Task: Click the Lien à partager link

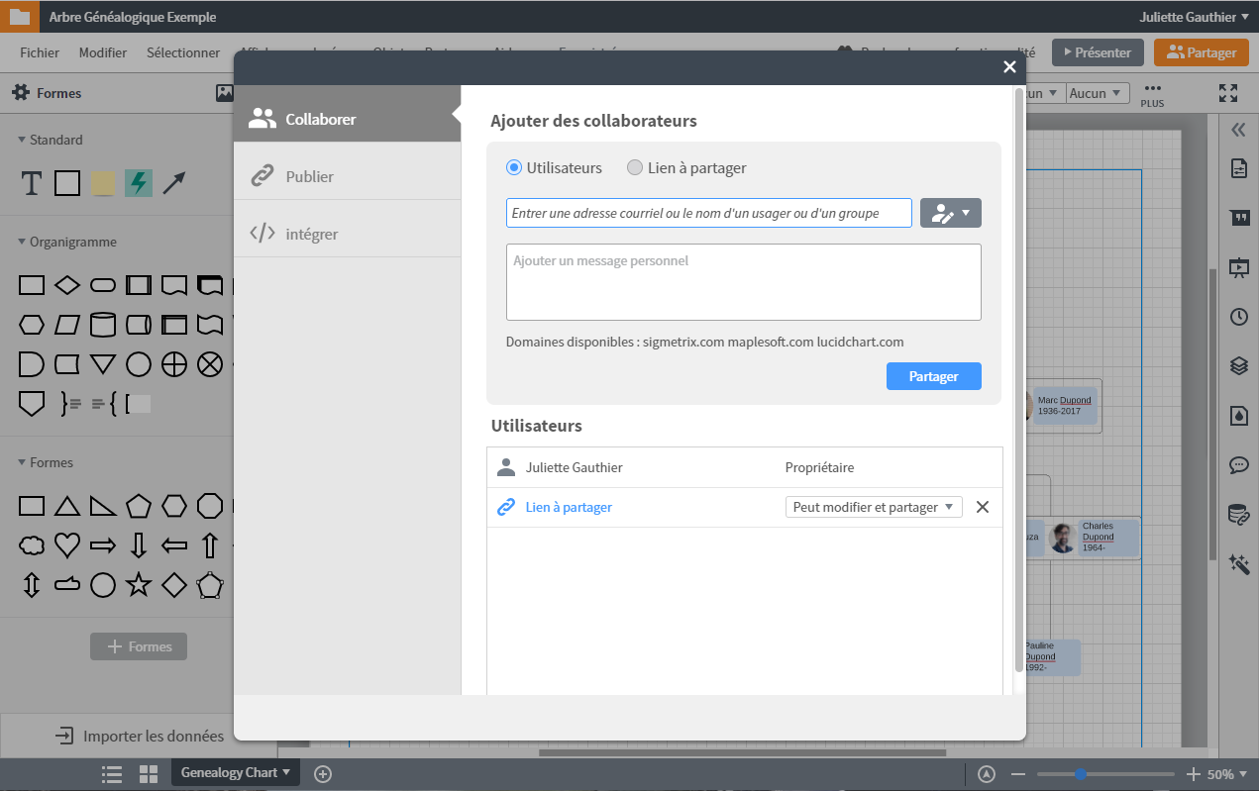Action: tap(569, 507)
